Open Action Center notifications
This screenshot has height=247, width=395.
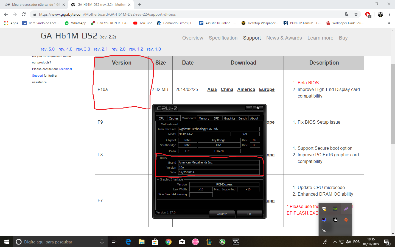click(387, 242)
